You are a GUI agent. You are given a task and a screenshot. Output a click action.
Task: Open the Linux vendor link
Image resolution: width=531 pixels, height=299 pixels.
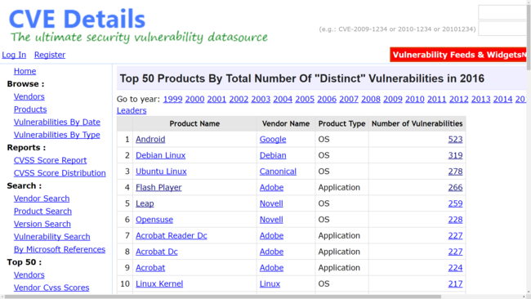click(x=270, y=283)
